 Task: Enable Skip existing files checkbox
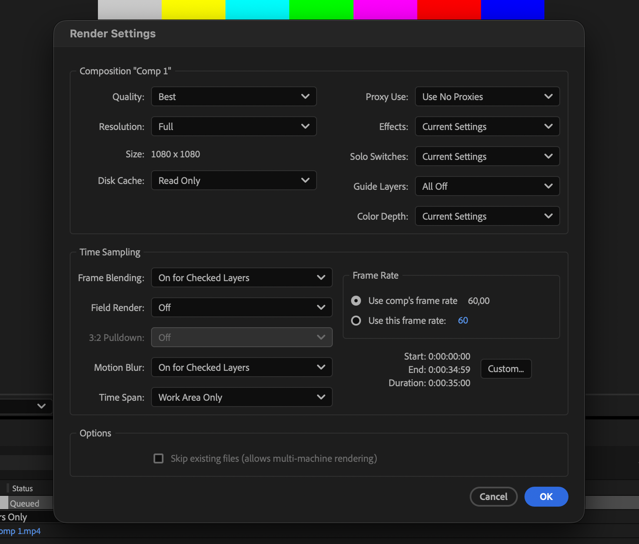(x=159, y=458)
